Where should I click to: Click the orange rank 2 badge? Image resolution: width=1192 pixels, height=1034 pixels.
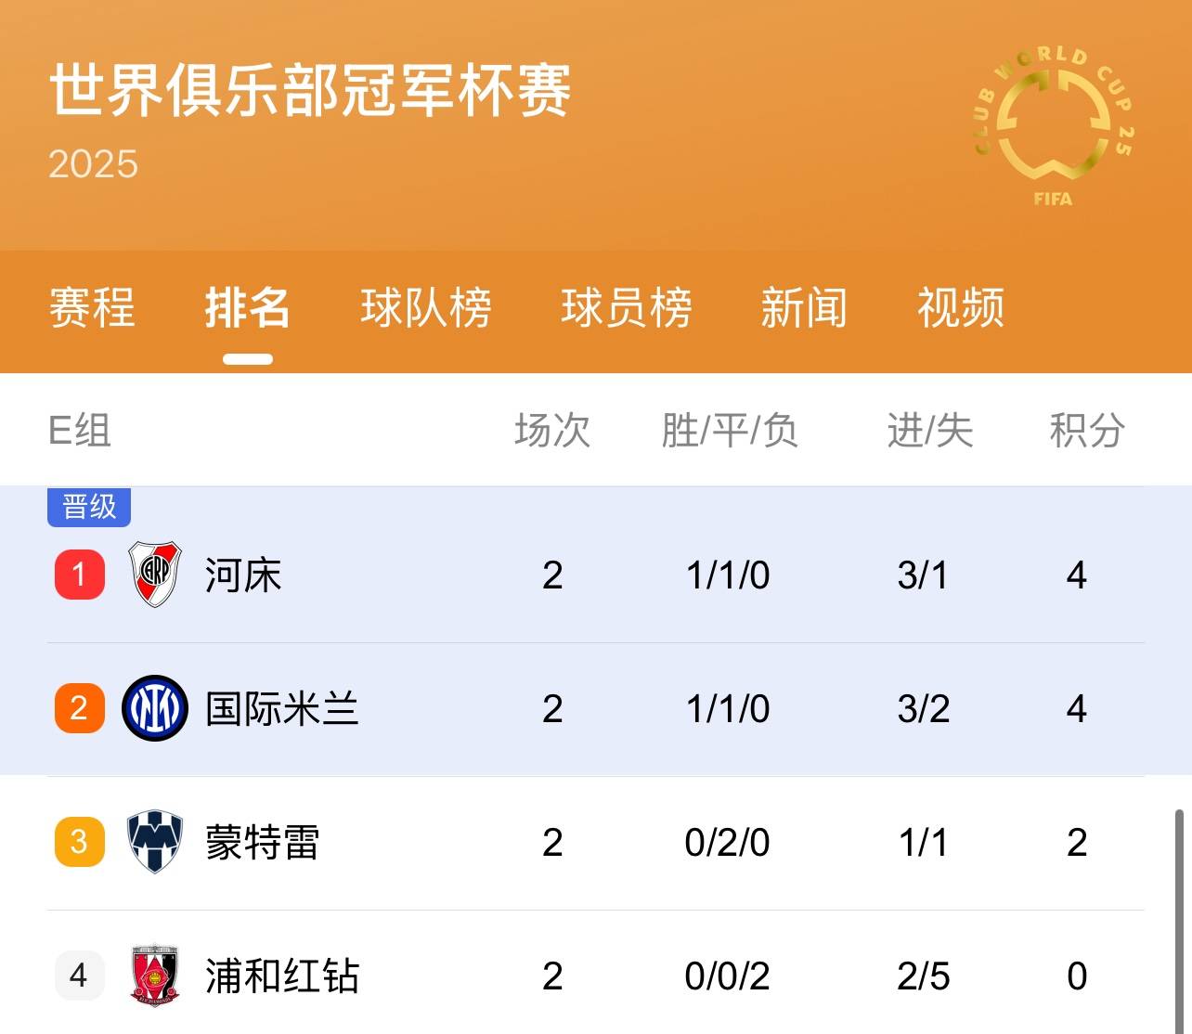[x=78, y=707]
